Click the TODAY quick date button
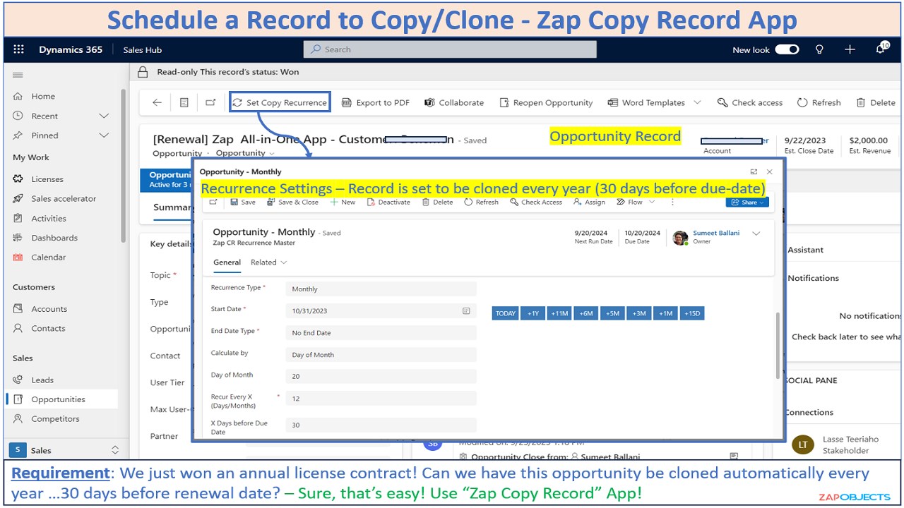The height and width of the screenshot is (508, 904). 506,313
